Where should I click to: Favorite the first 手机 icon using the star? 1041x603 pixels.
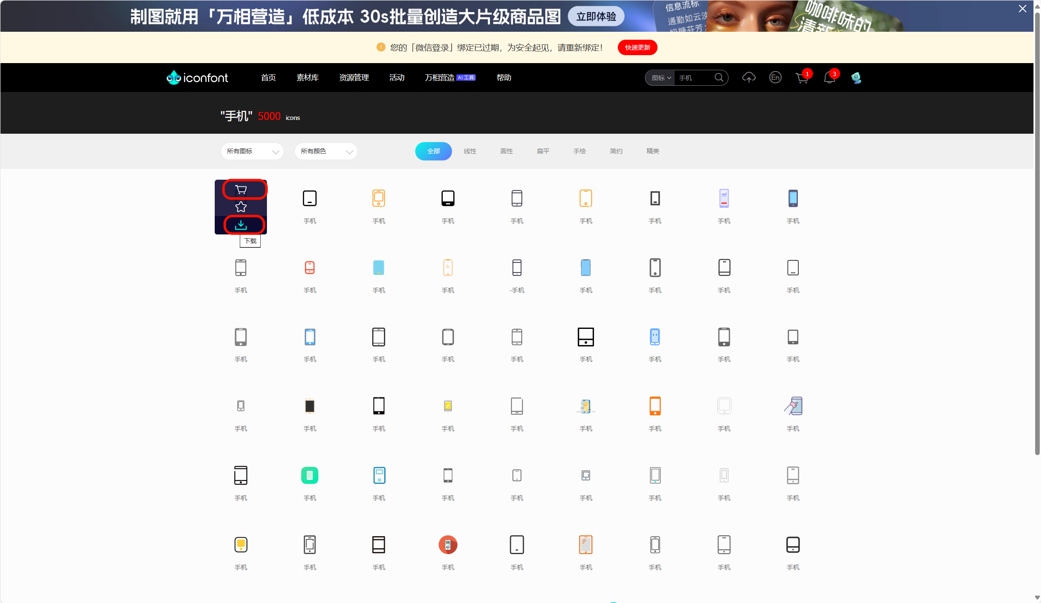pyautogui.click(x=241, y=206)
